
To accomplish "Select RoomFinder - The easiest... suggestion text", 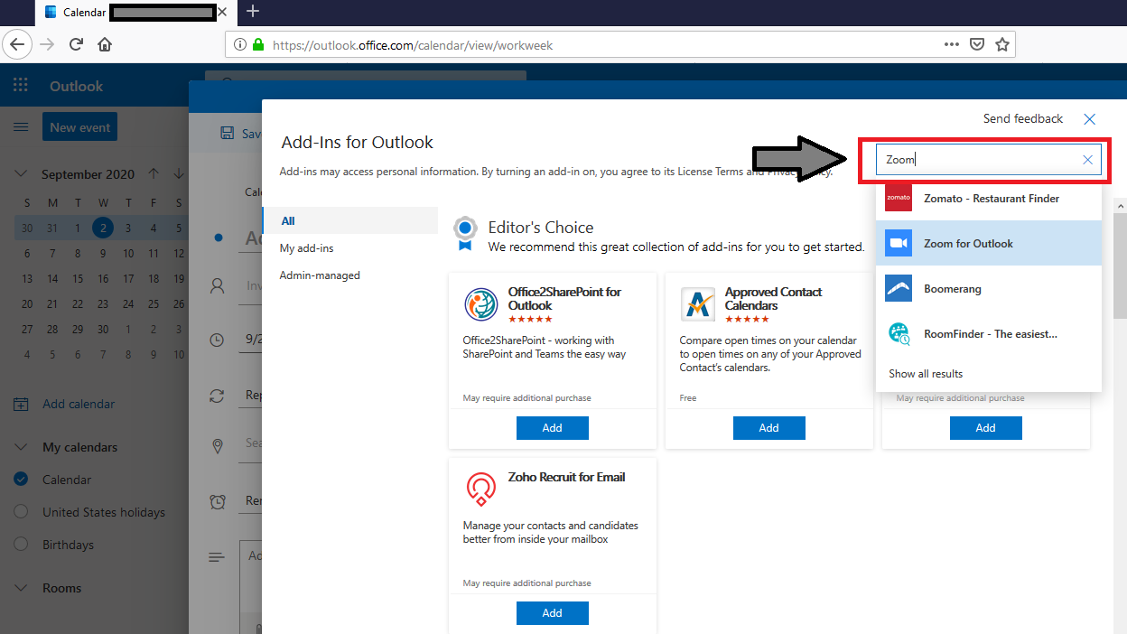I will pos(991,334).
